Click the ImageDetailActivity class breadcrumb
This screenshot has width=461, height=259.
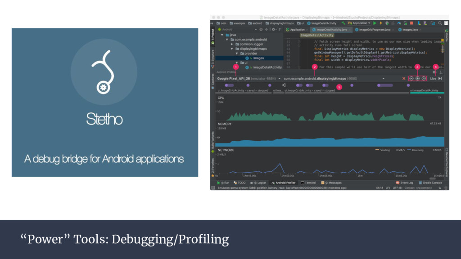tap(321, 23)
